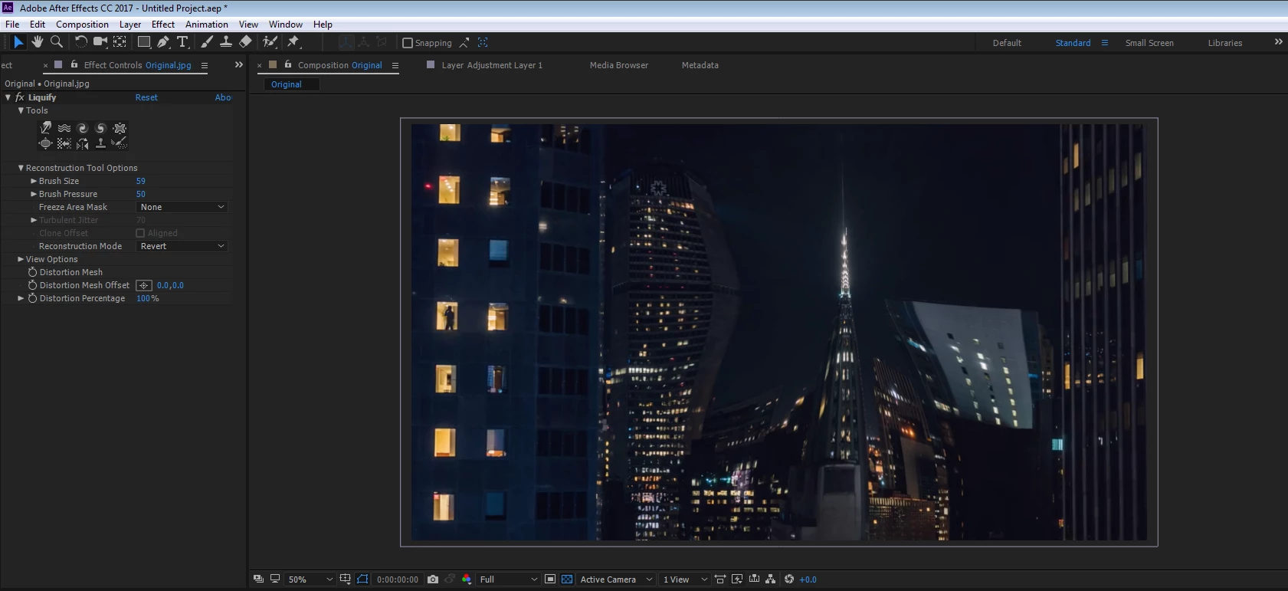Select the Eraser tool
1288x591 pixels.
245,42
